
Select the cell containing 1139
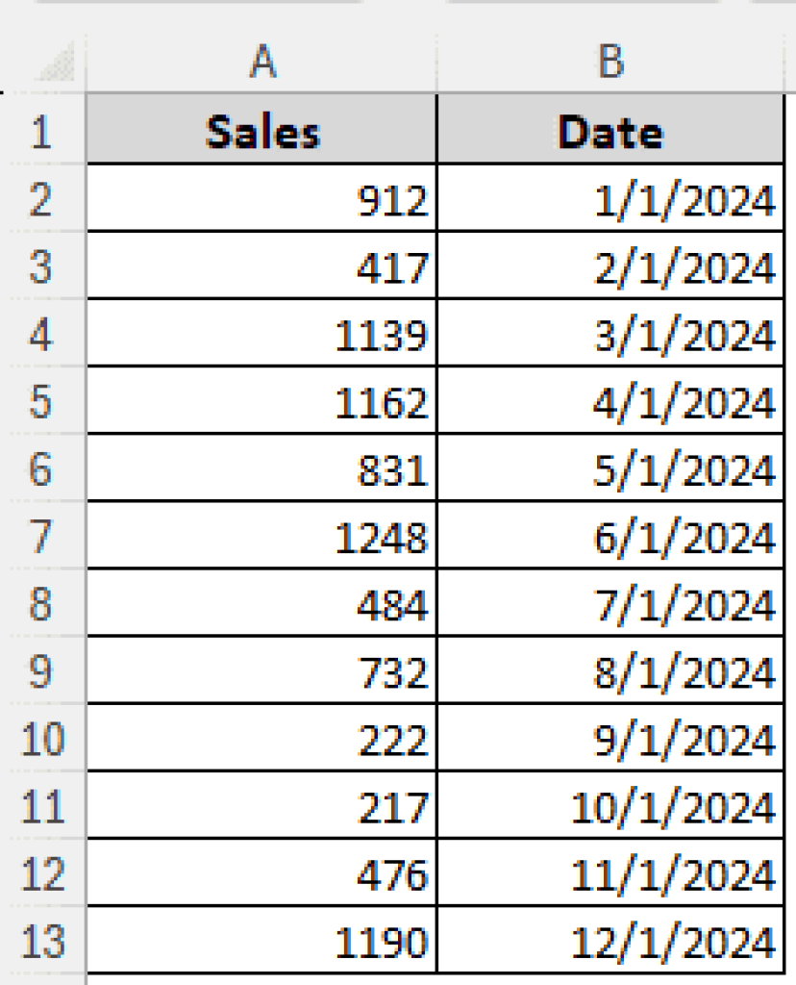(262, 334)
